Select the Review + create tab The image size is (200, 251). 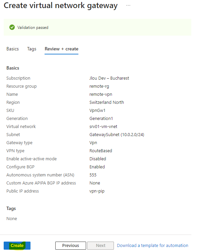tap(61, 49)
